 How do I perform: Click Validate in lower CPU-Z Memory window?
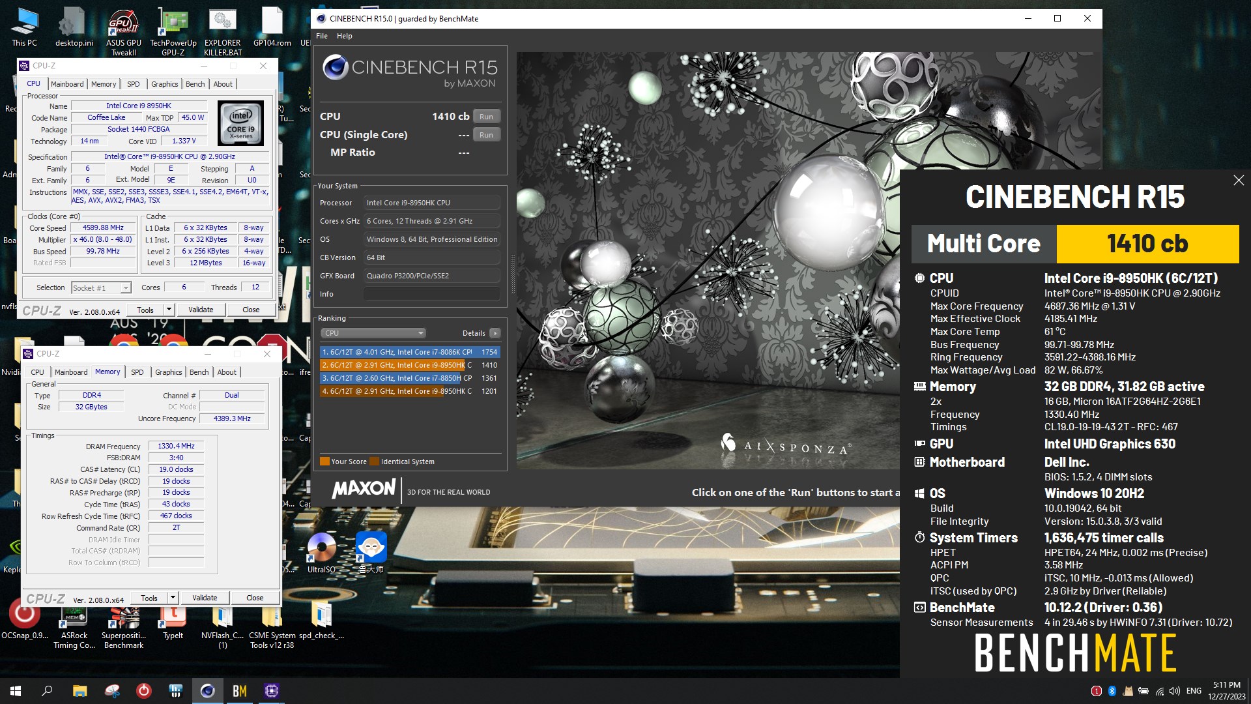coord(205,598)
